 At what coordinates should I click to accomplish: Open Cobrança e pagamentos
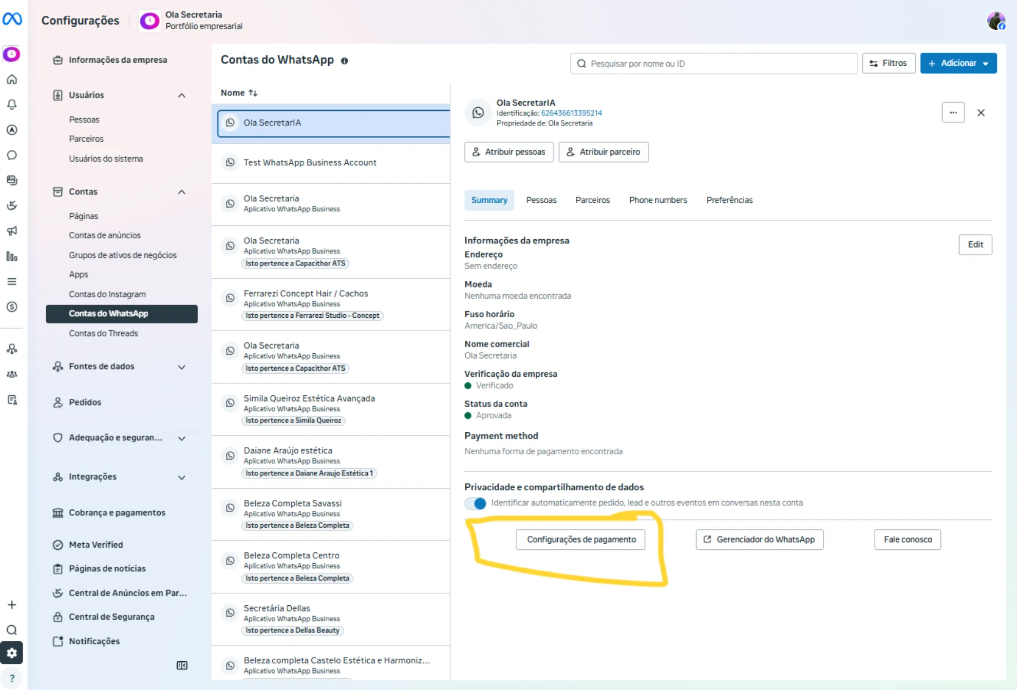(117, 512)
